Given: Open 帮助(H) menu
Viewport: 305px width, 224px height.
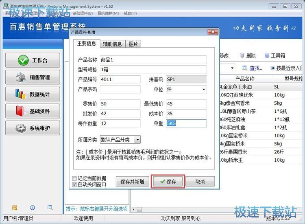Looking at the screenshot, I should click(130, 13).
